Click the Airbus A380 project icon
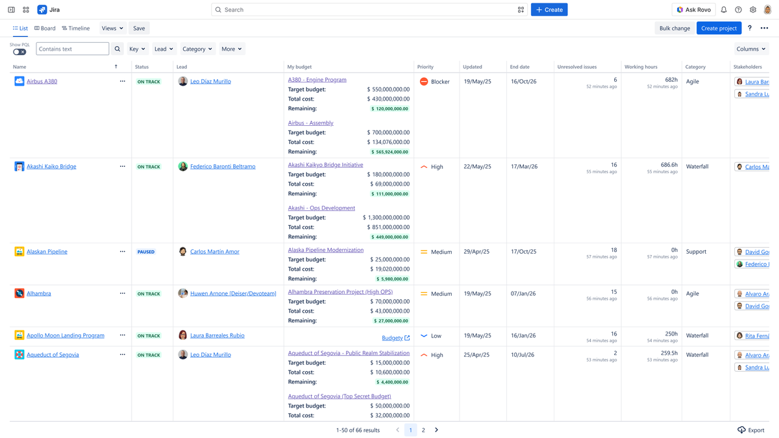779x438 pixels. (19, 81)
